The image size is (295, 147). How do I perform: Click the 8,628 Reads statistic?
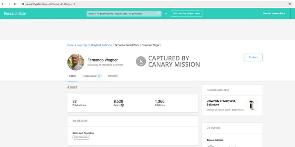point(119,103)
